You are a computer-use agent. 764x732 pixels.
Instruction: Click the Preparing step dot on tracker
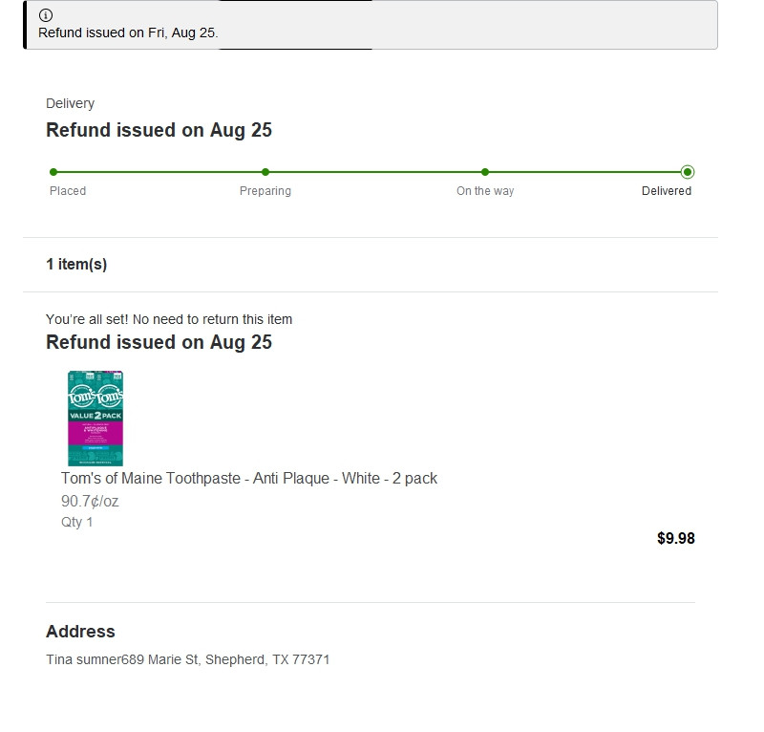point(265,172)
